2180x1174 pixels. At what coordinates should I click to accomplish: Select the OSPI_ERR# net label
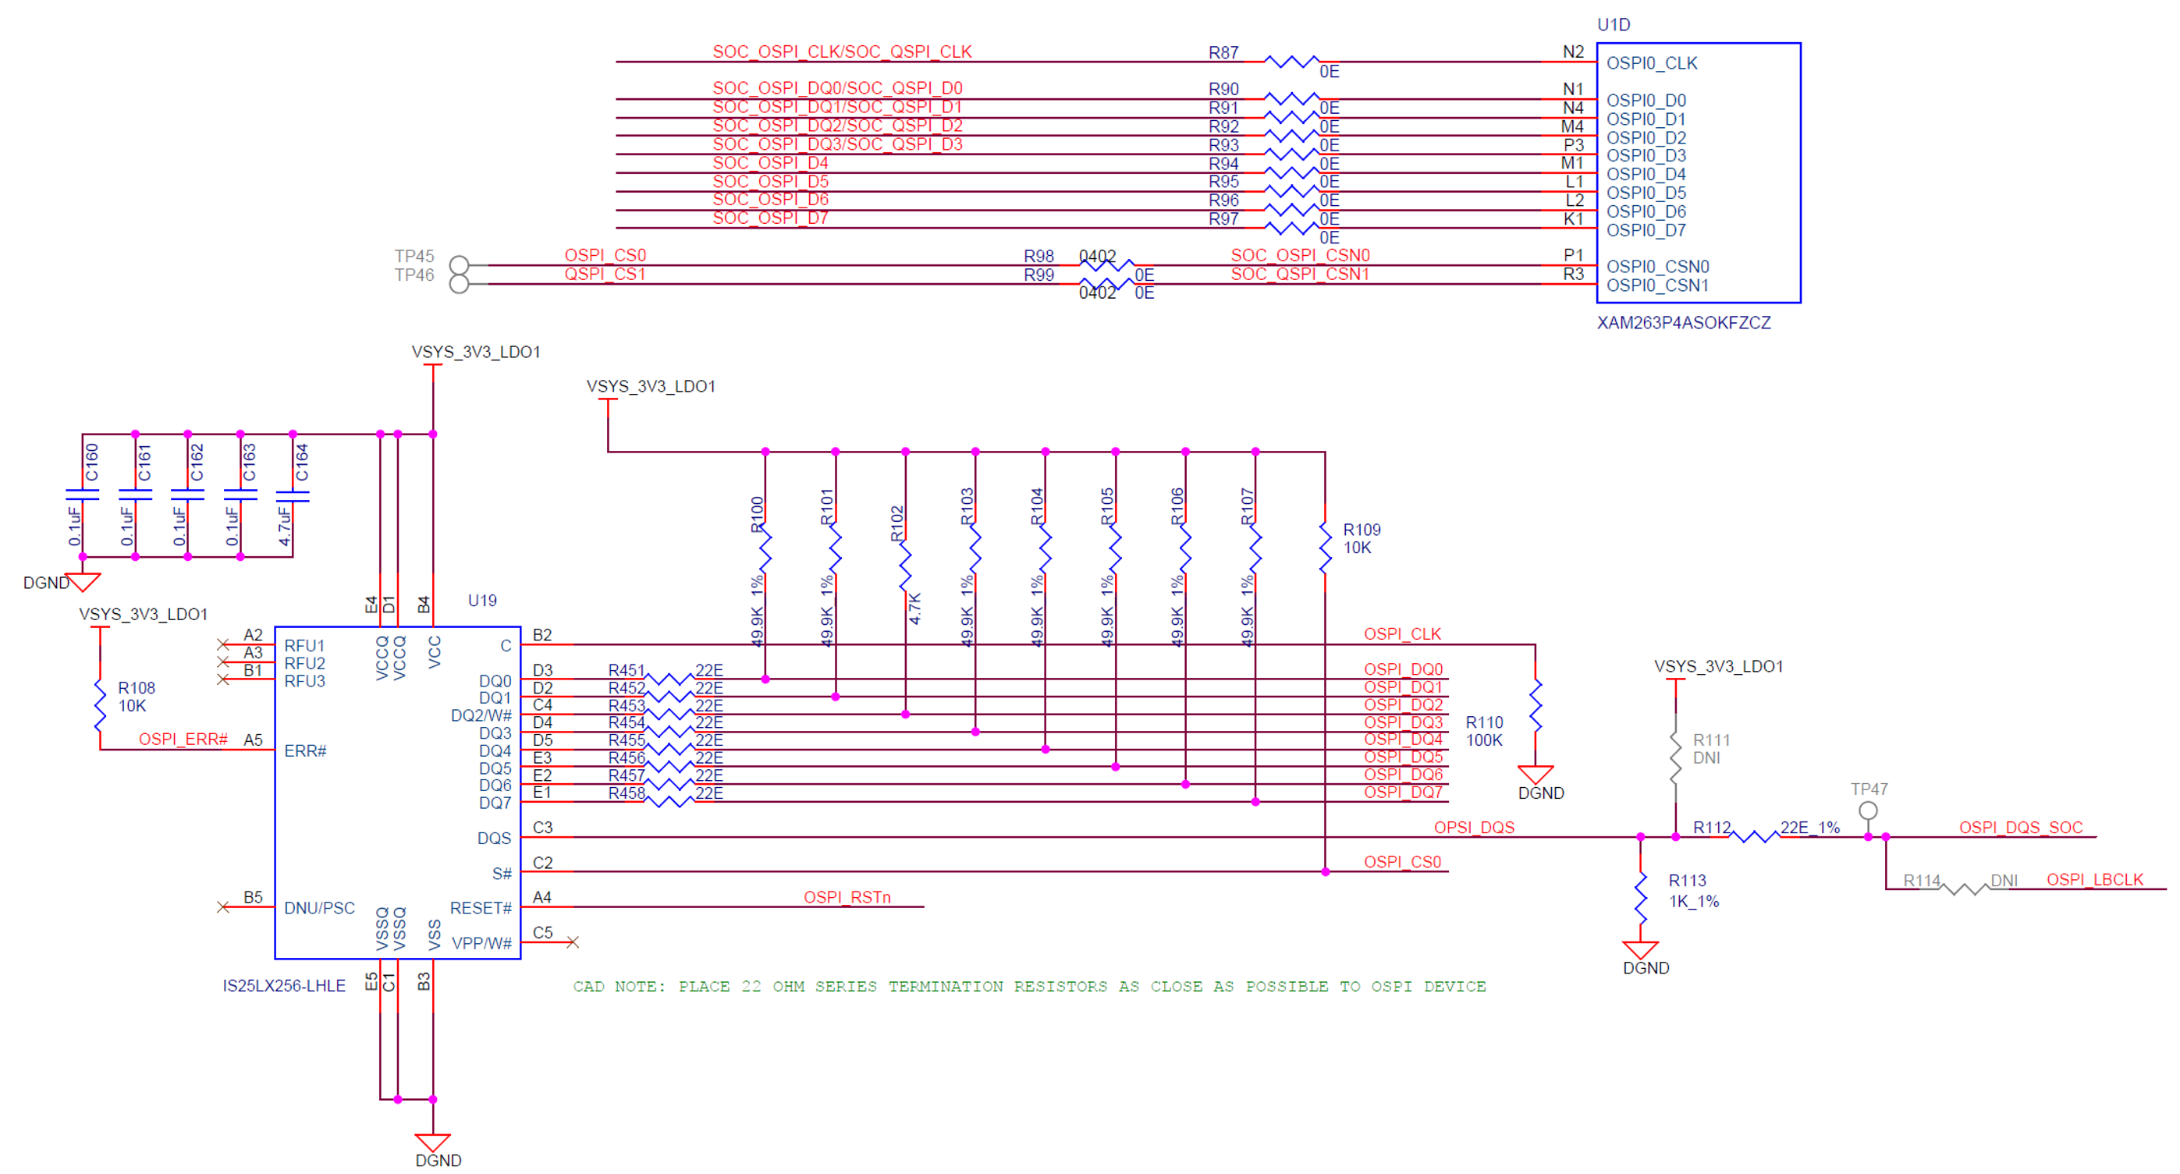(183, 740)
